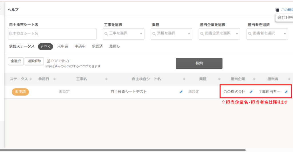The image size is (293, 152).
Task: Click pencil icon next to 自主検査シートテスト
Action: pyautogui.click(x=181, y=92)
